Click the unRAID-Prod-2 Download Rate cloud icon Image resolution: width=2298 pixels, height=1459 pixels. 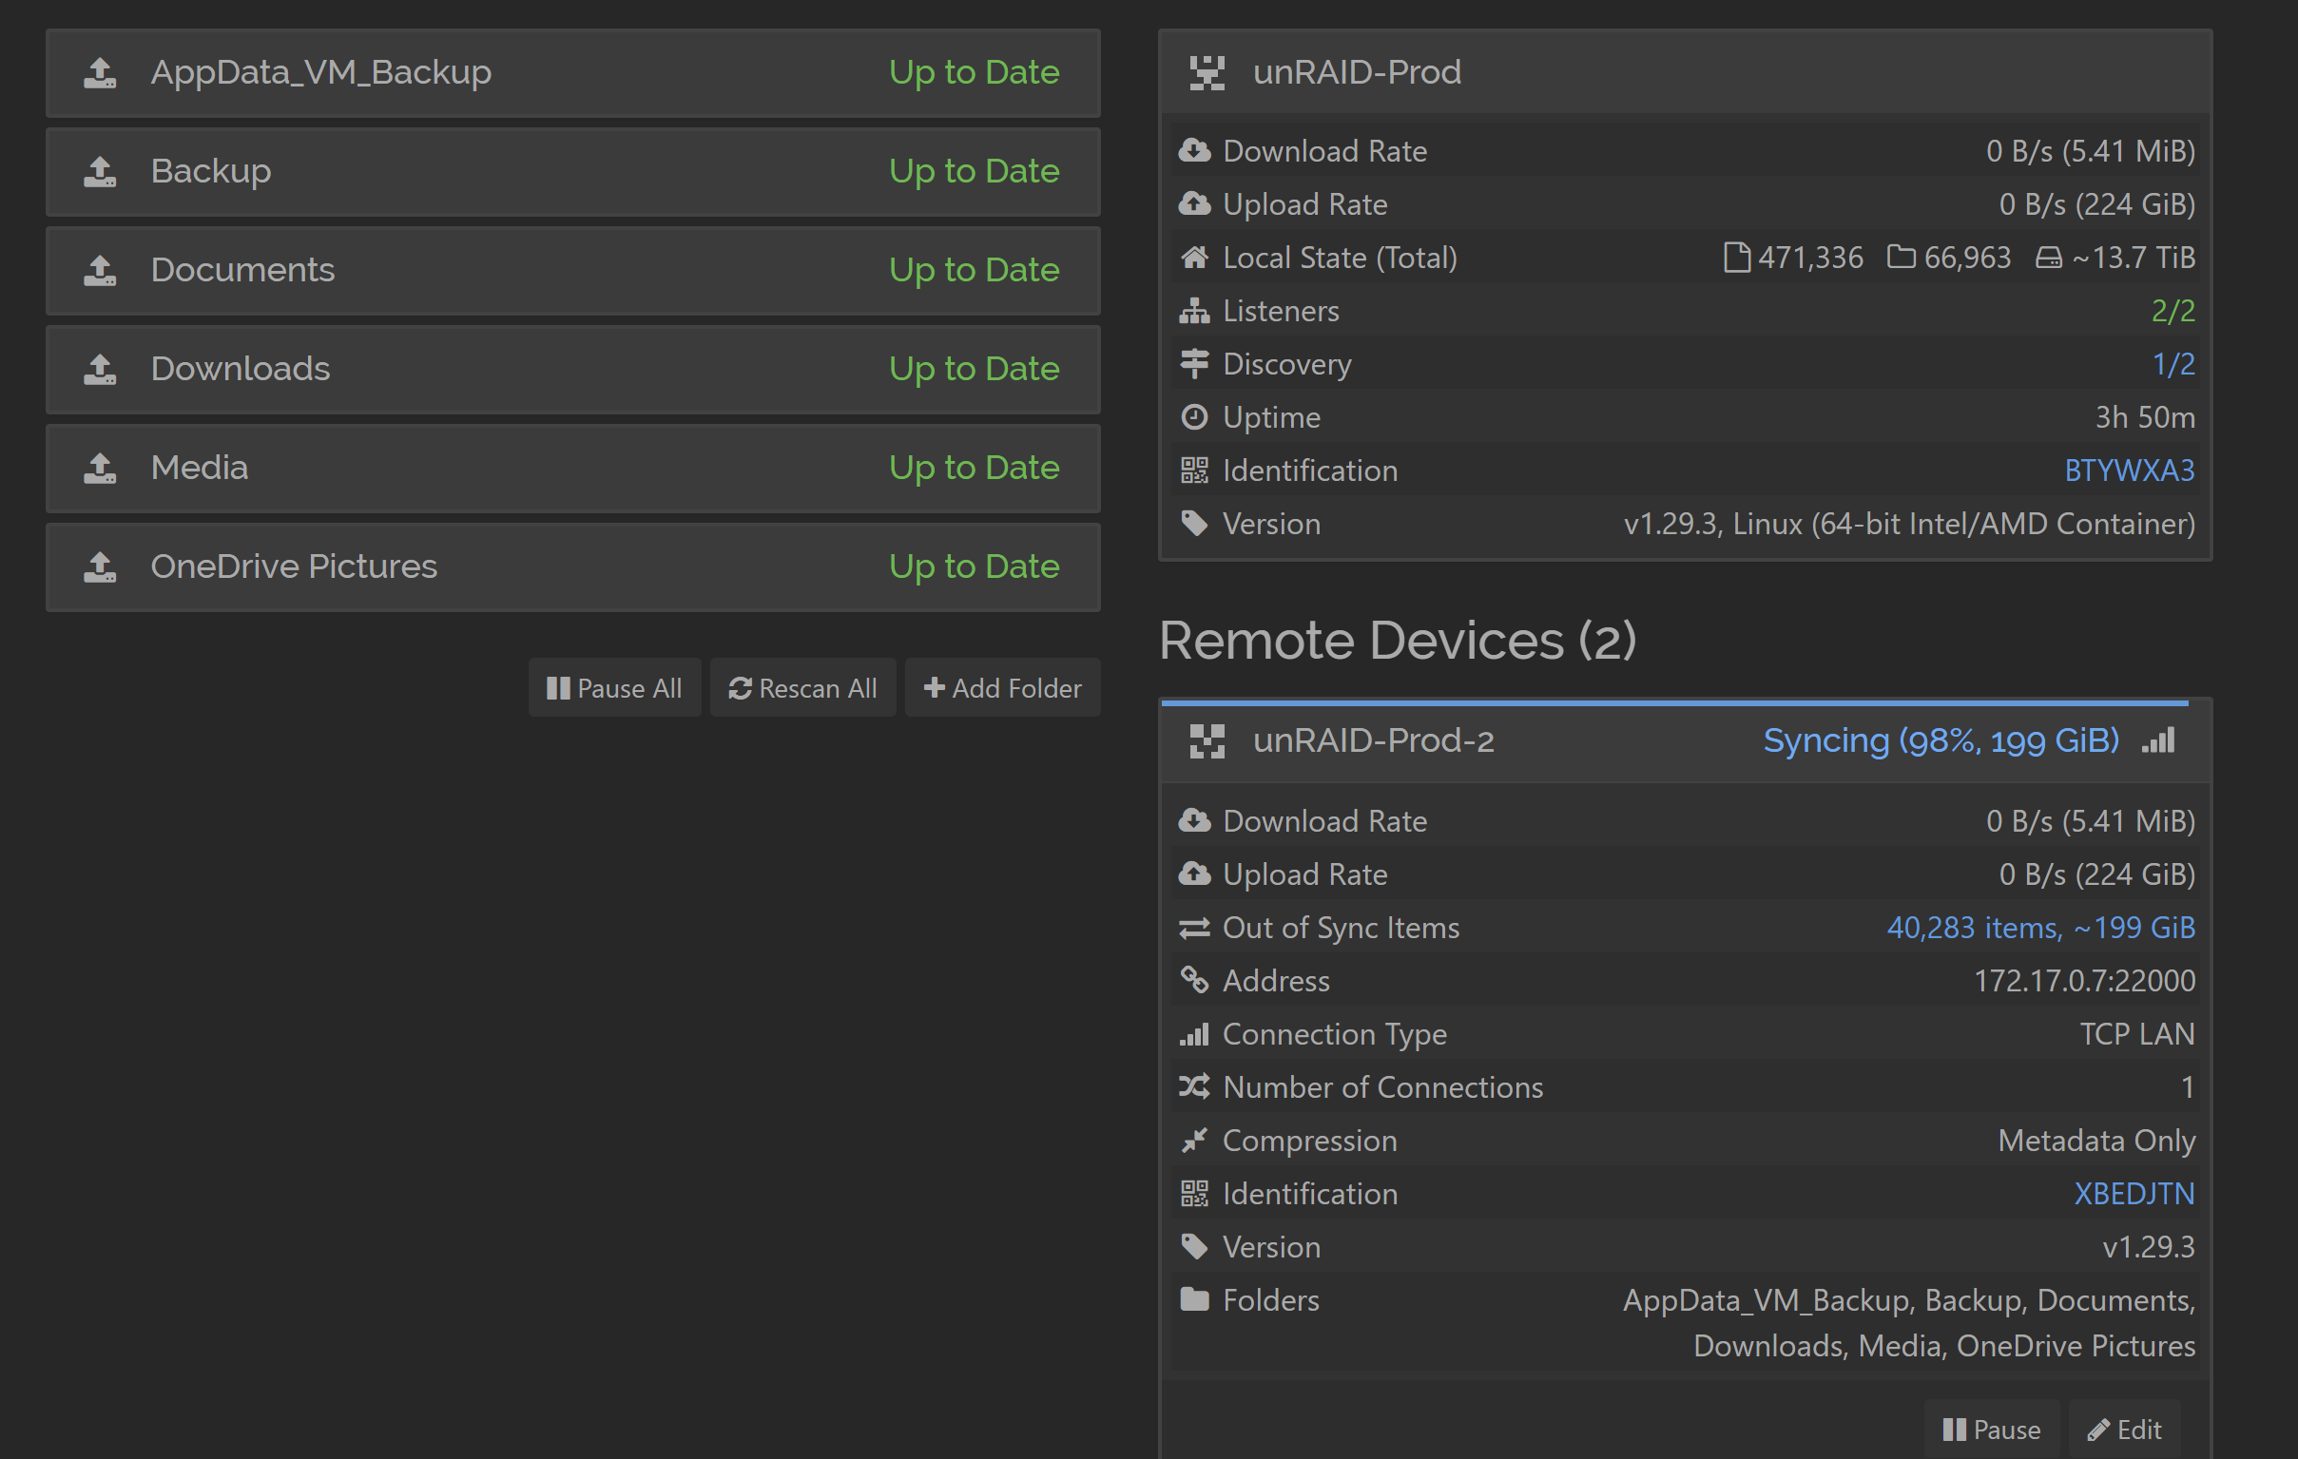(x=1195, y=820)
